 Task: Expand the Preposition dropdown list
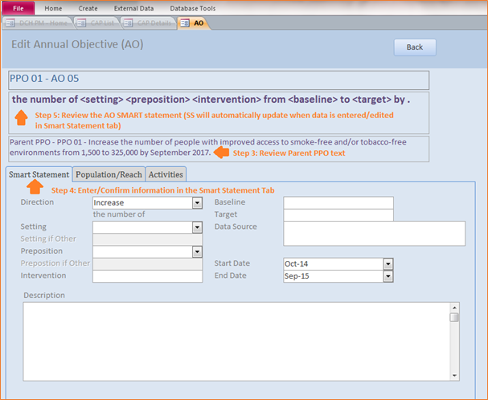pos(197,251)
